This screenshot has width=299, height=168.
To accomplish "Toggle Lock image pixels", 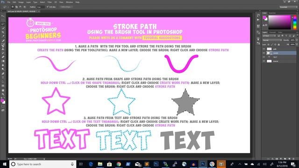I will pyautogui.click(x=272, y=45).
